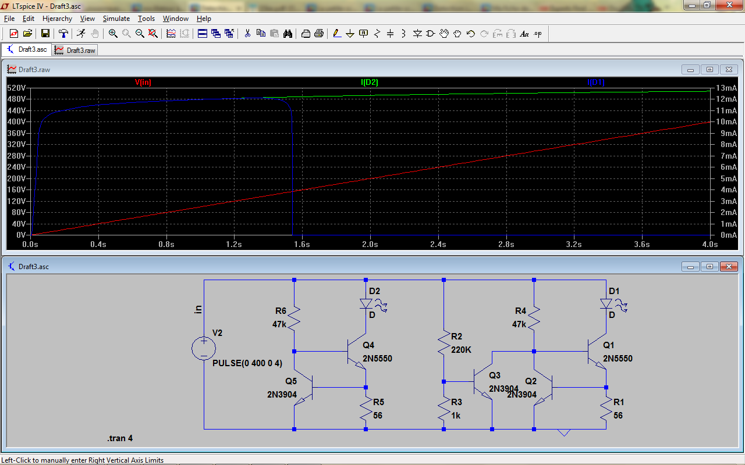Select the Diode component tool
745x465 pixels.
coord(417,34)
